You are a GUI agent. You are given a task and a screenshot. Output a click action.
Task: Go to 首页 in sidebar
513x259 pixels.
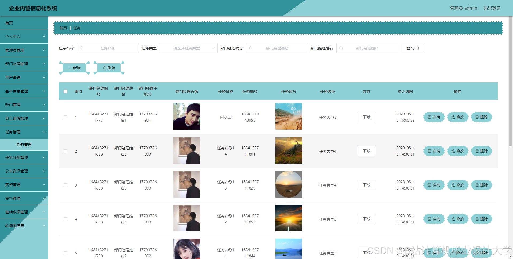click(x=24, y=23)
